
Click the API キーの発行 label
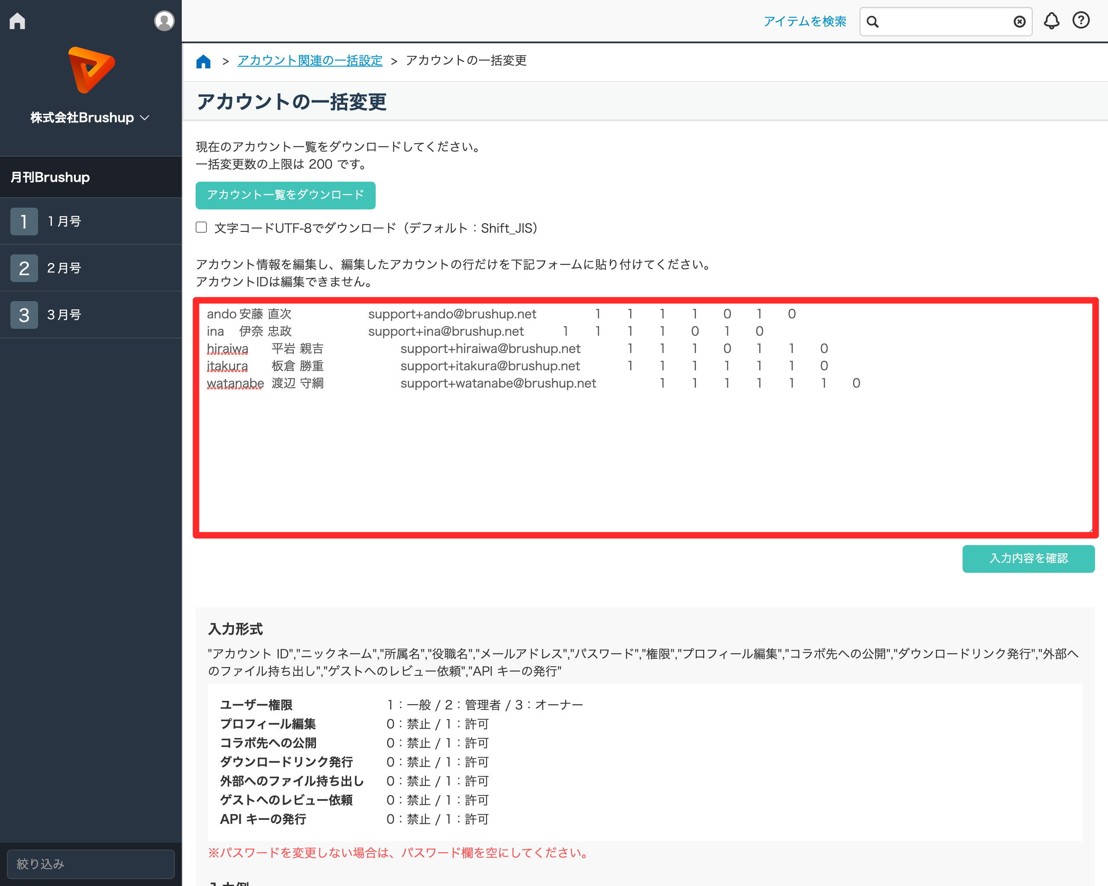tap(263, 819)
